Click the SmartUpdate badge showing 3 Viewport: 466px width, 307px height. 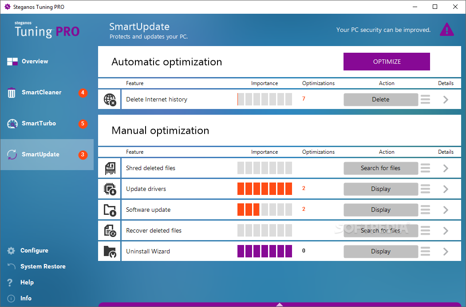pyautogui.click(x=83, y=155)
